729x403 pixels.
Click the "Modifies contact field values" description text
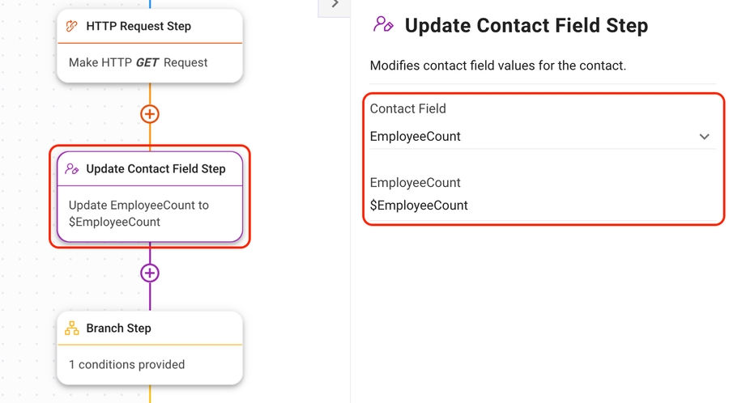[497, 66]
